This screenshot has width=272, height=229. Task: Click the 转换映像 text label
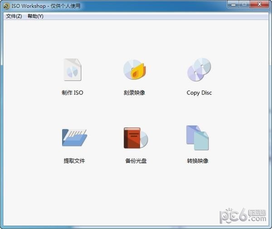pos(198,161)
